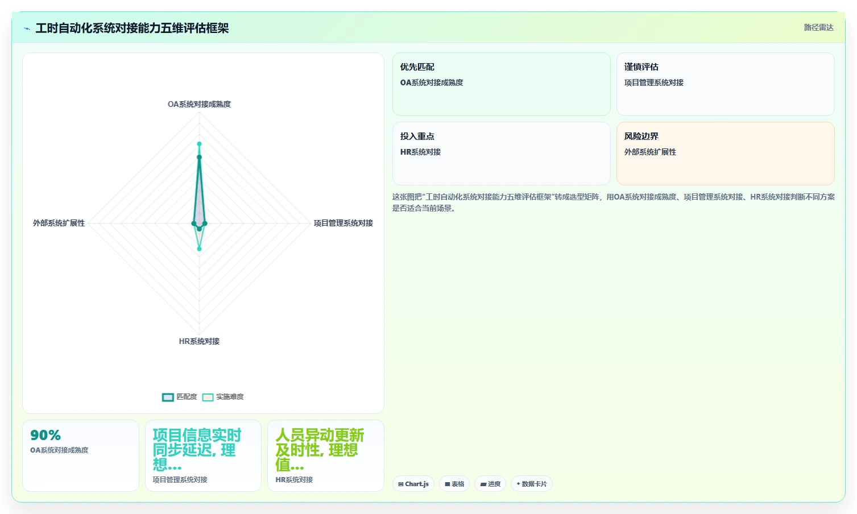
Task: Click the 外部系统扩展性 radar axis label
Action: coord(59,223)
